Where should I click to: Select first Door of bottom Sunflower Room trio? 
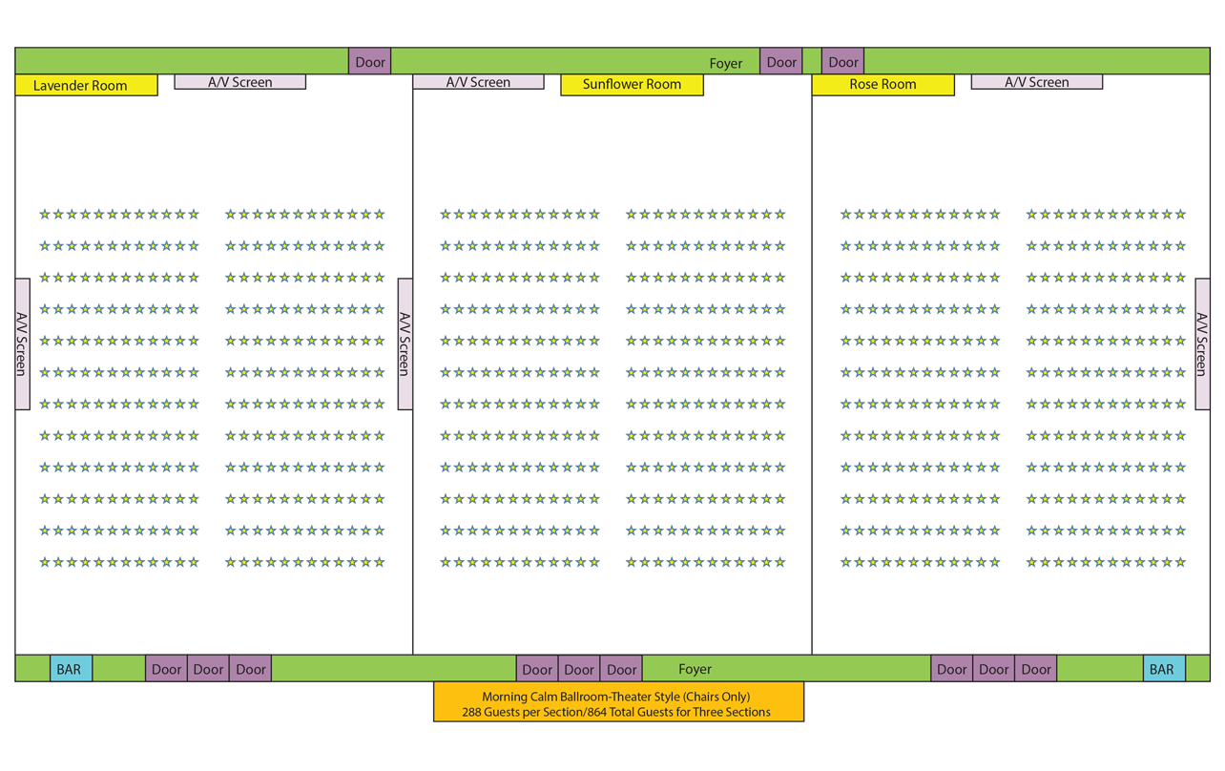537,669
